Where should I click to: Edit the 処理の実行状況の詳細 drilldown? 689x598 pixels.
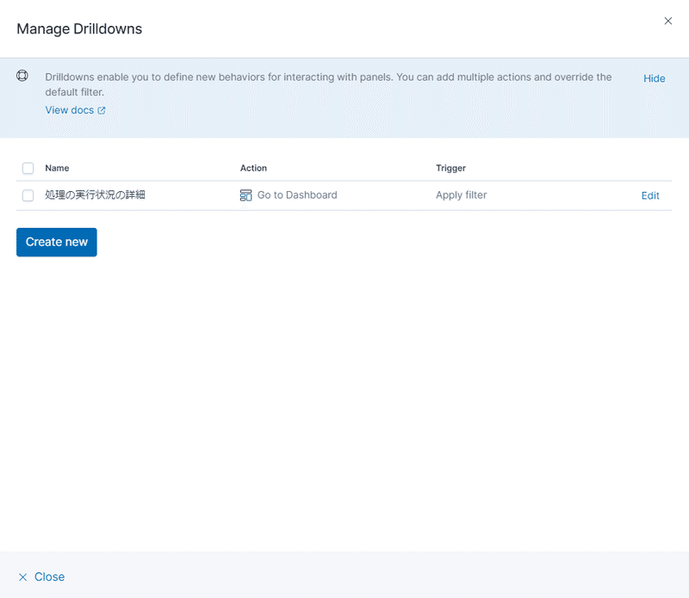[x=650, y=195]
